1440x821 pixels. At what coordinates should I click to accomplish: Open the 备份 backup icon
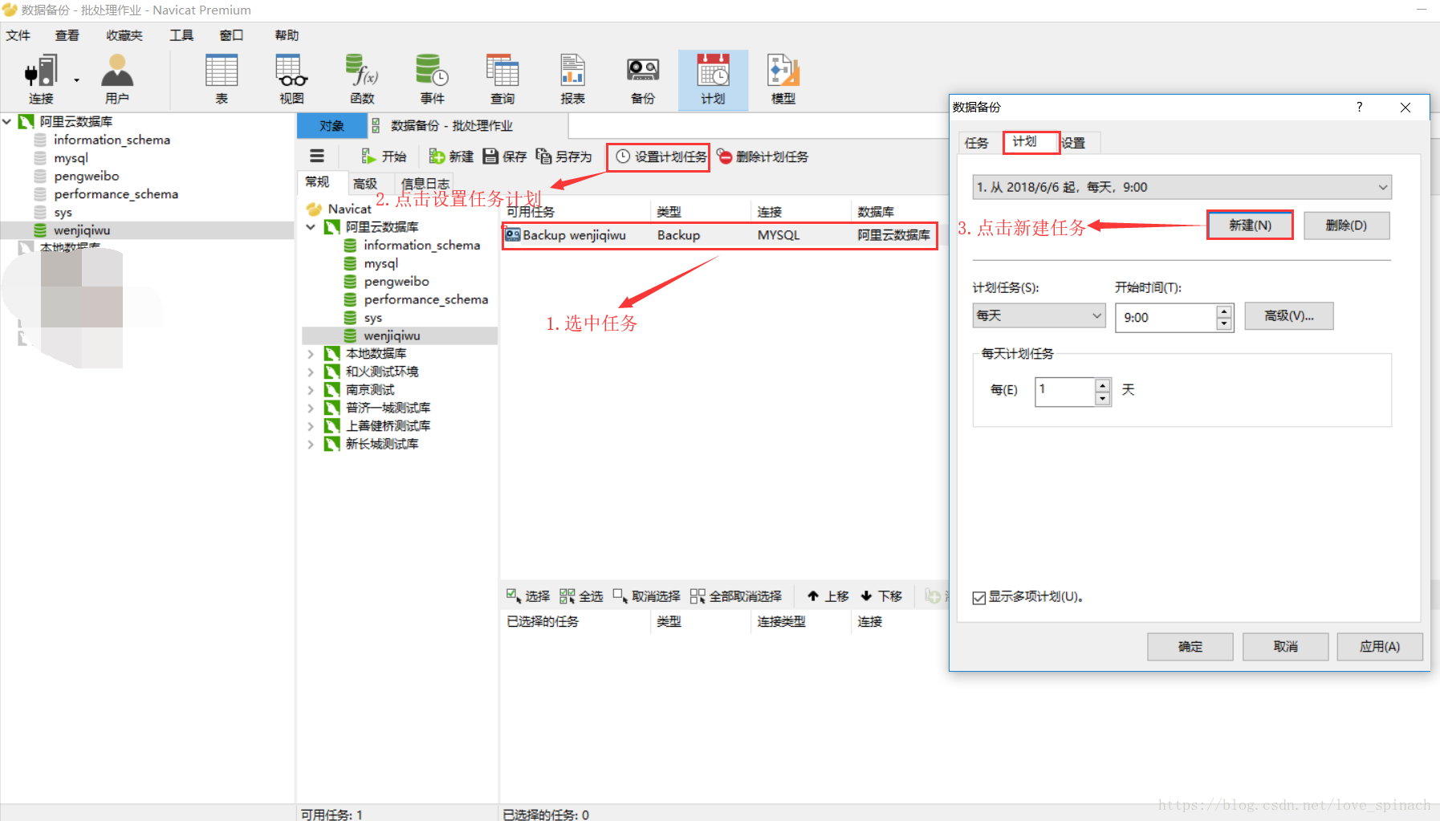tap(643, 79)
